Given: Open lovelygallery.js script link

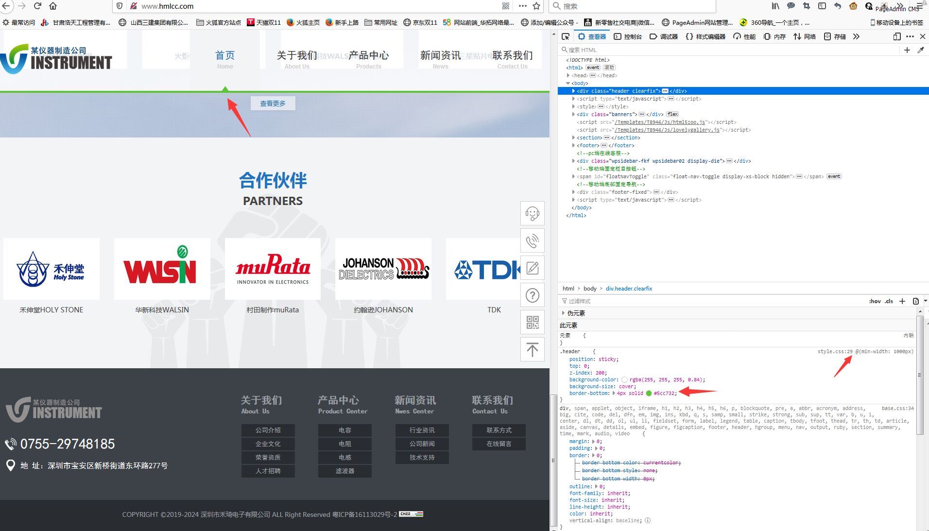Looking at the screenshot, I should point(667,130).
